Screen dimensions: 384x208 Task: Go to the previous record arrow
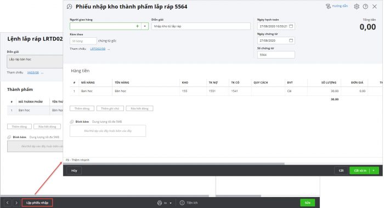pyautogui.click(x=8, y=203)
